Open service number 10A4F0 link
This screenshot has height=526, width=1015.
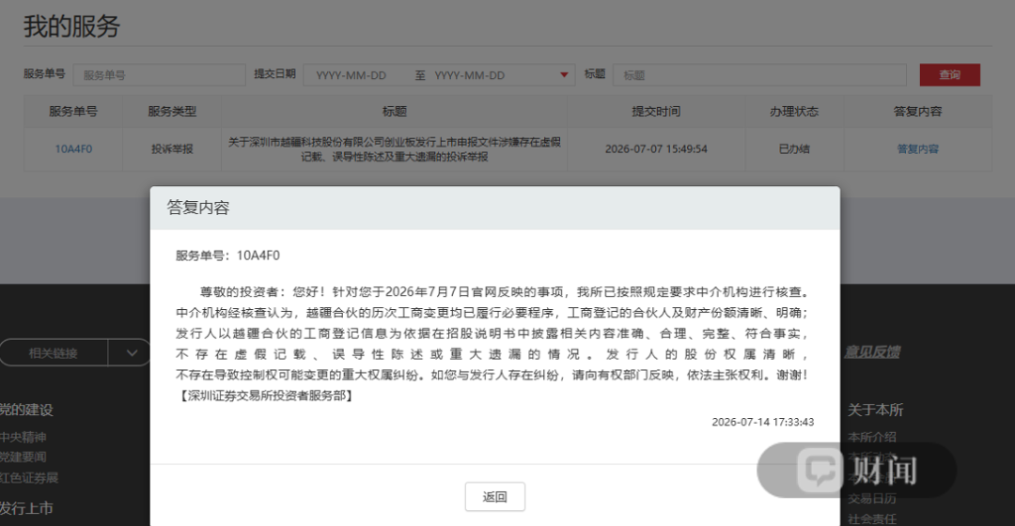(x=73, y=148)
